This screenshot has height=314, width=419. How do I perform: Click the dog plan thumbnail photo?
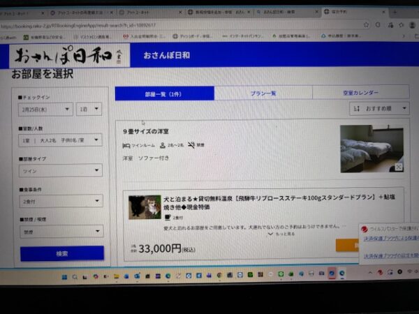coord(145,207)
